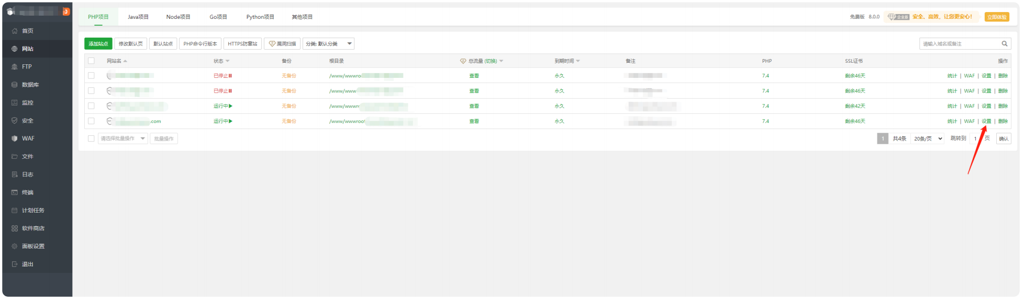Switch to the Java项目 tab
This screenshot has width=1024, height=301.
tap(138, 17)
